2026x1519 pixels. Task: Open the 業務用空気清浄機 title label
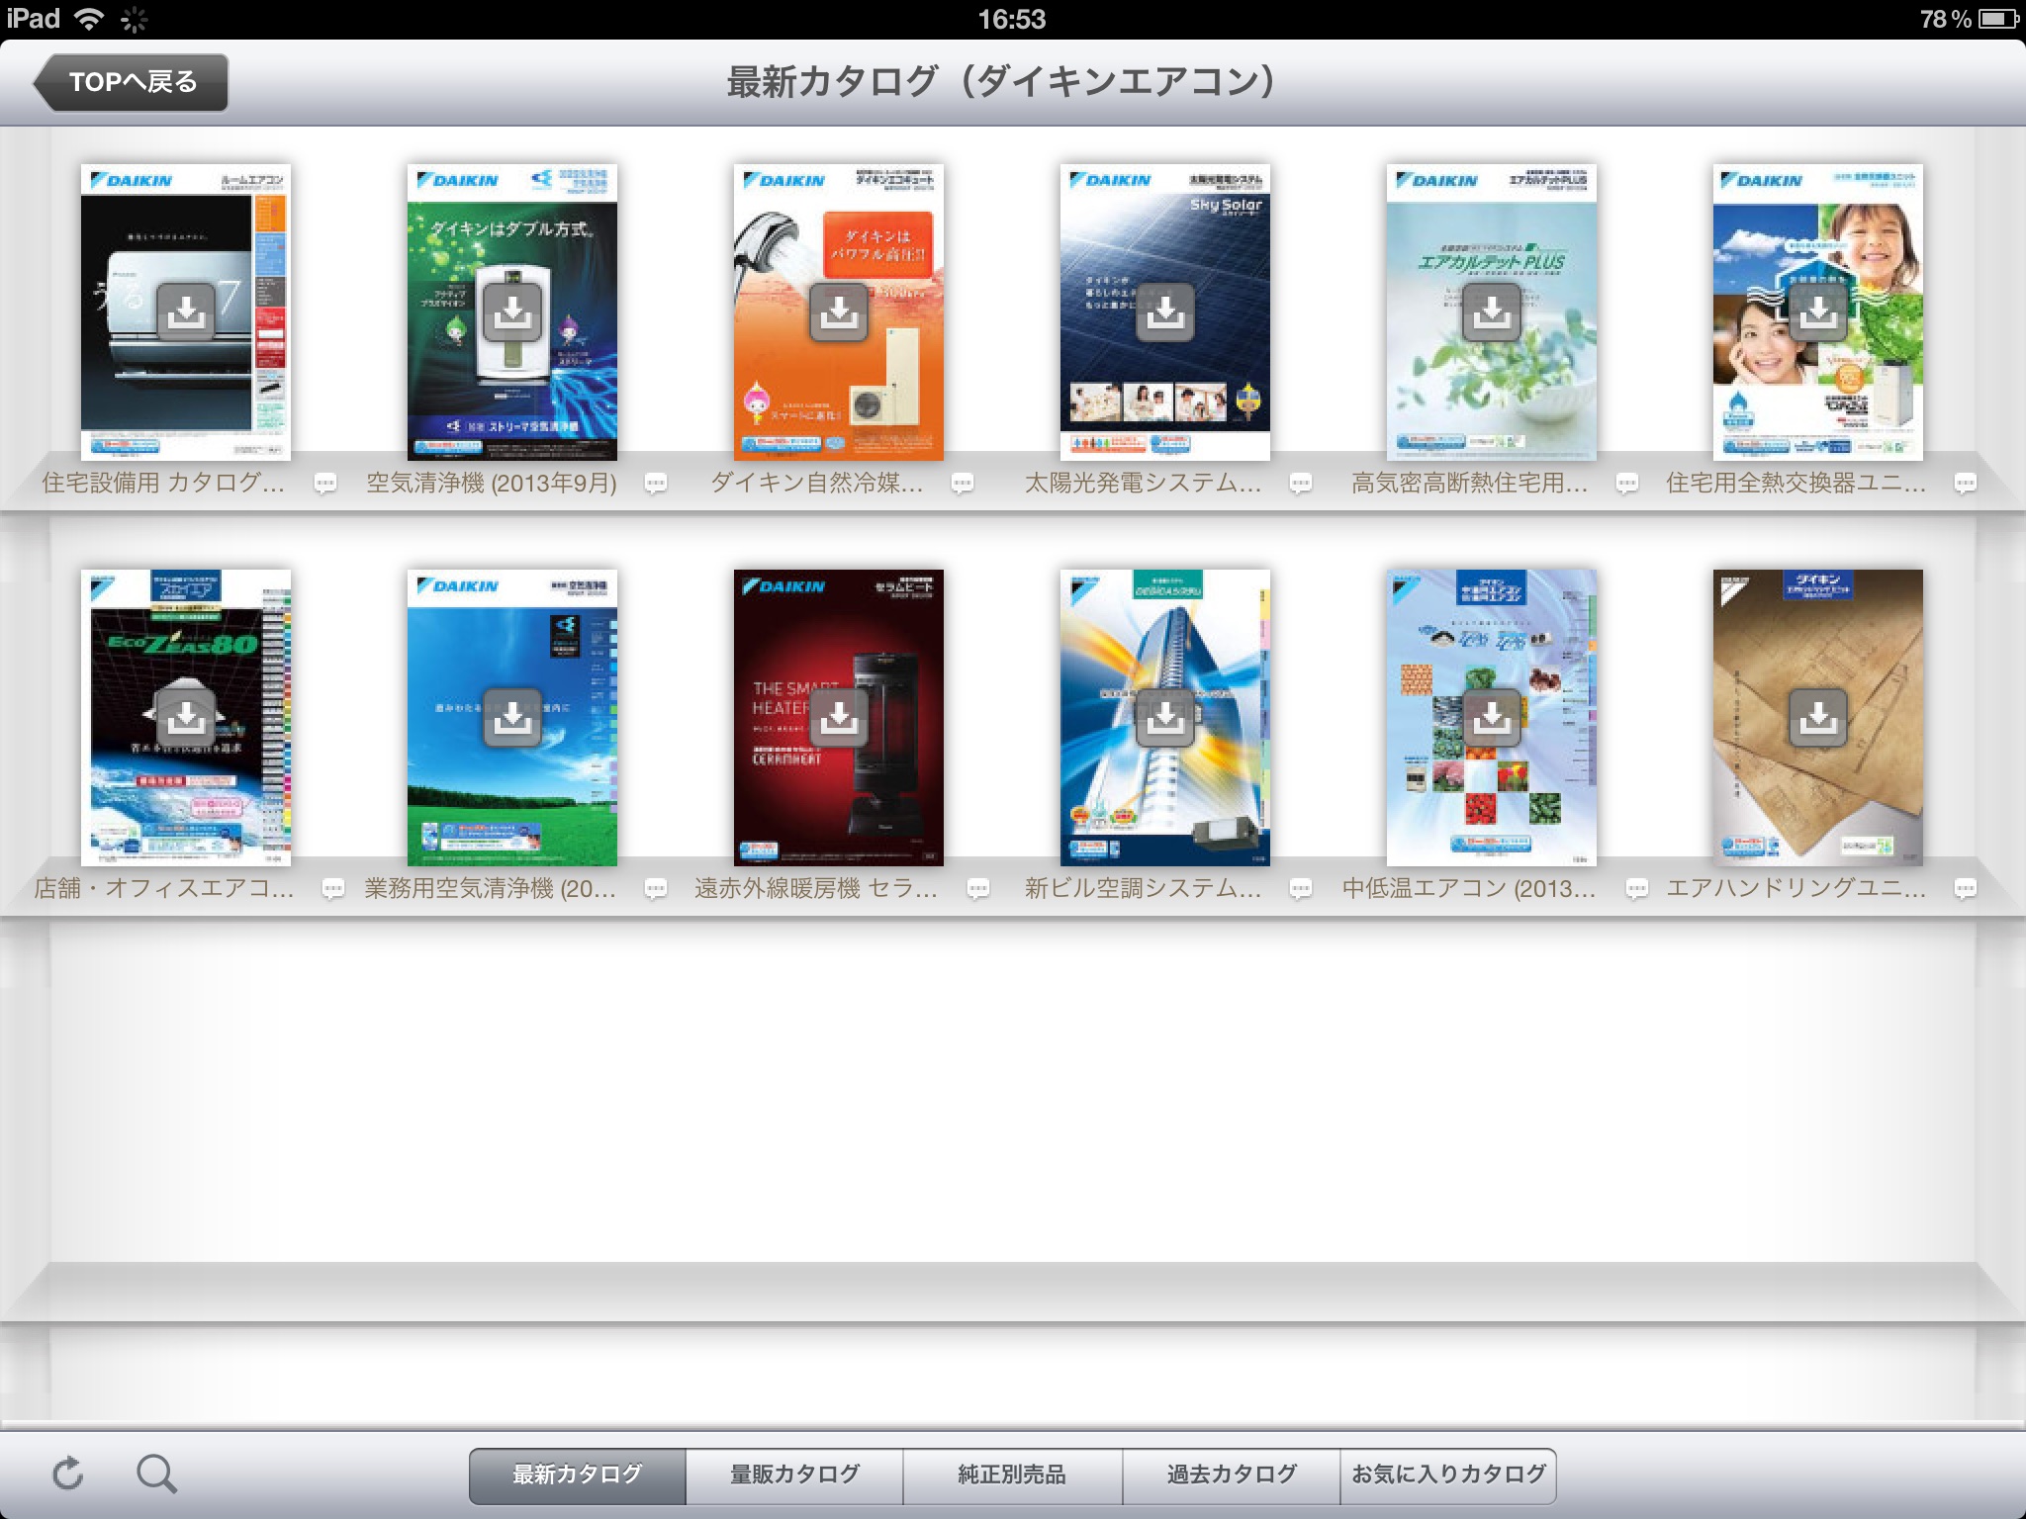pos(491,888)
